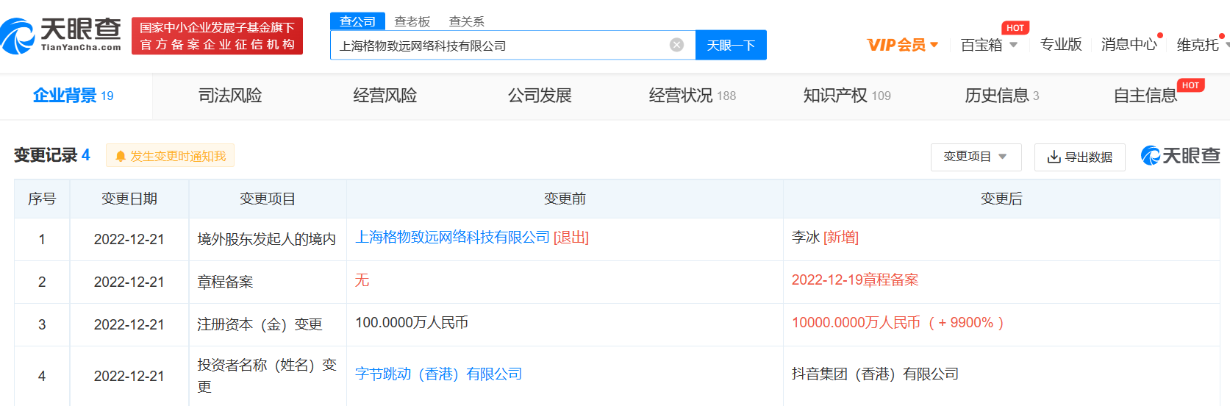Select the 李冰 [新增] cell
Viewport: 1230px width, 406px height.
[1001, 239]
